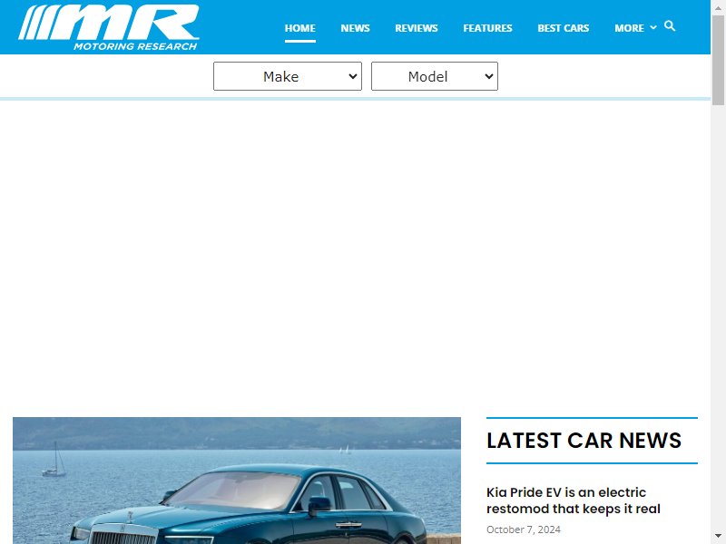The height and width of the screenshot is (544, 726).
Task: Open the Best Cars section
Action: [563, 28]
